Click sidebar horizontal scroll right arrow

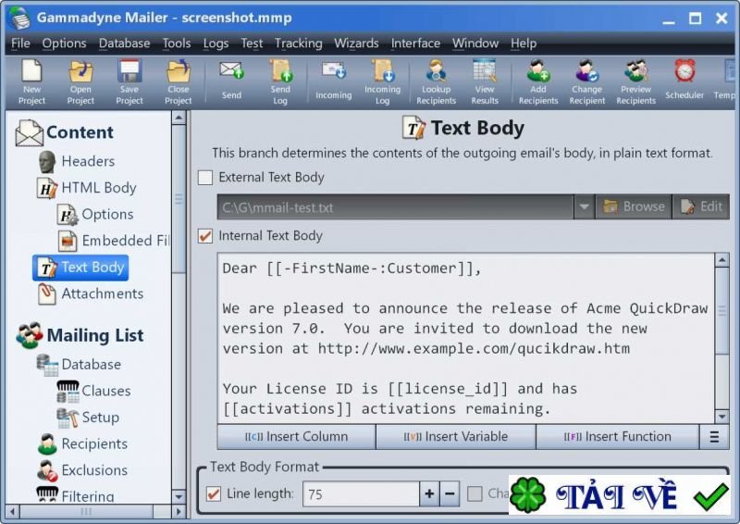(x=179, y=512)
